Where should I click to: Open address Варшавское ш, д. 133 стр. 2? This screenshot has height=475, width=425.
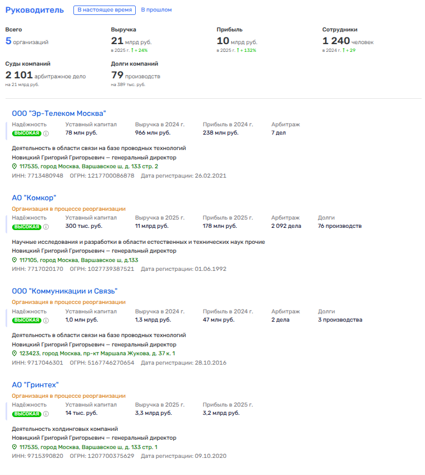tap(88, 167)
